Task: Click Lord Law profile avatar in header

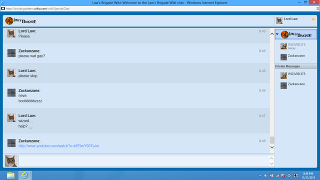Action: [x=279, y=20]
